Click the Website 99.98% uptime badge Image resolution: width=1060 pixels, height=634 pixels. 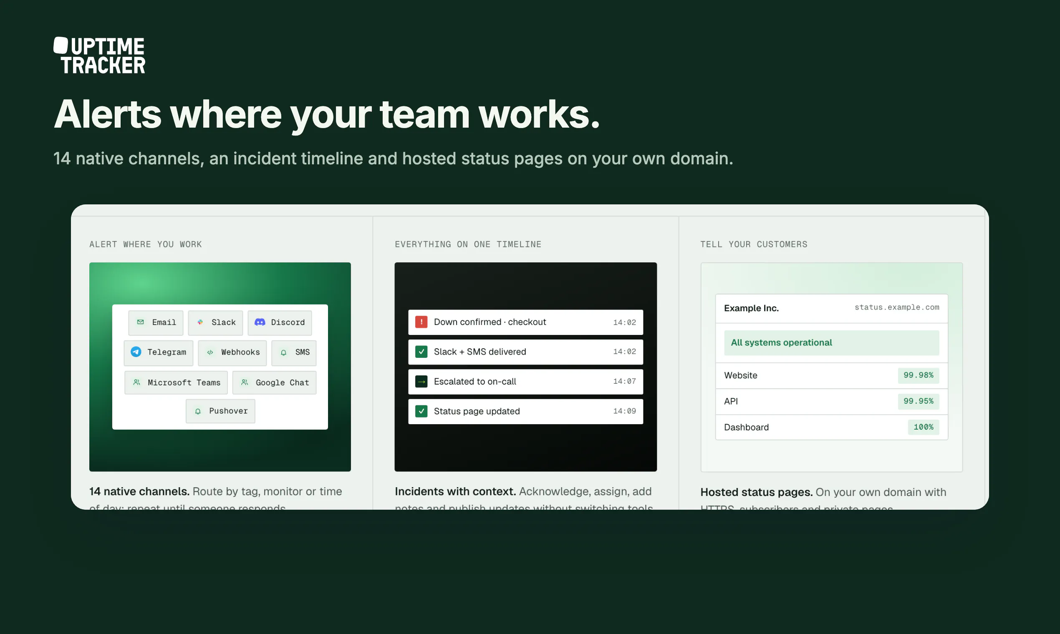point(918,375)
